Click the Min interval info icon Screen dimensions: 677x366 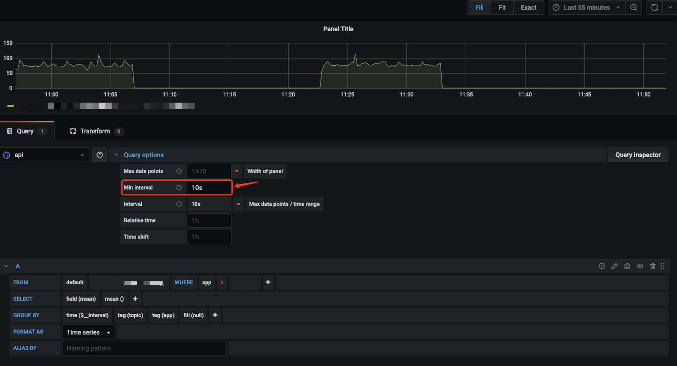click(x=180, y=187)
